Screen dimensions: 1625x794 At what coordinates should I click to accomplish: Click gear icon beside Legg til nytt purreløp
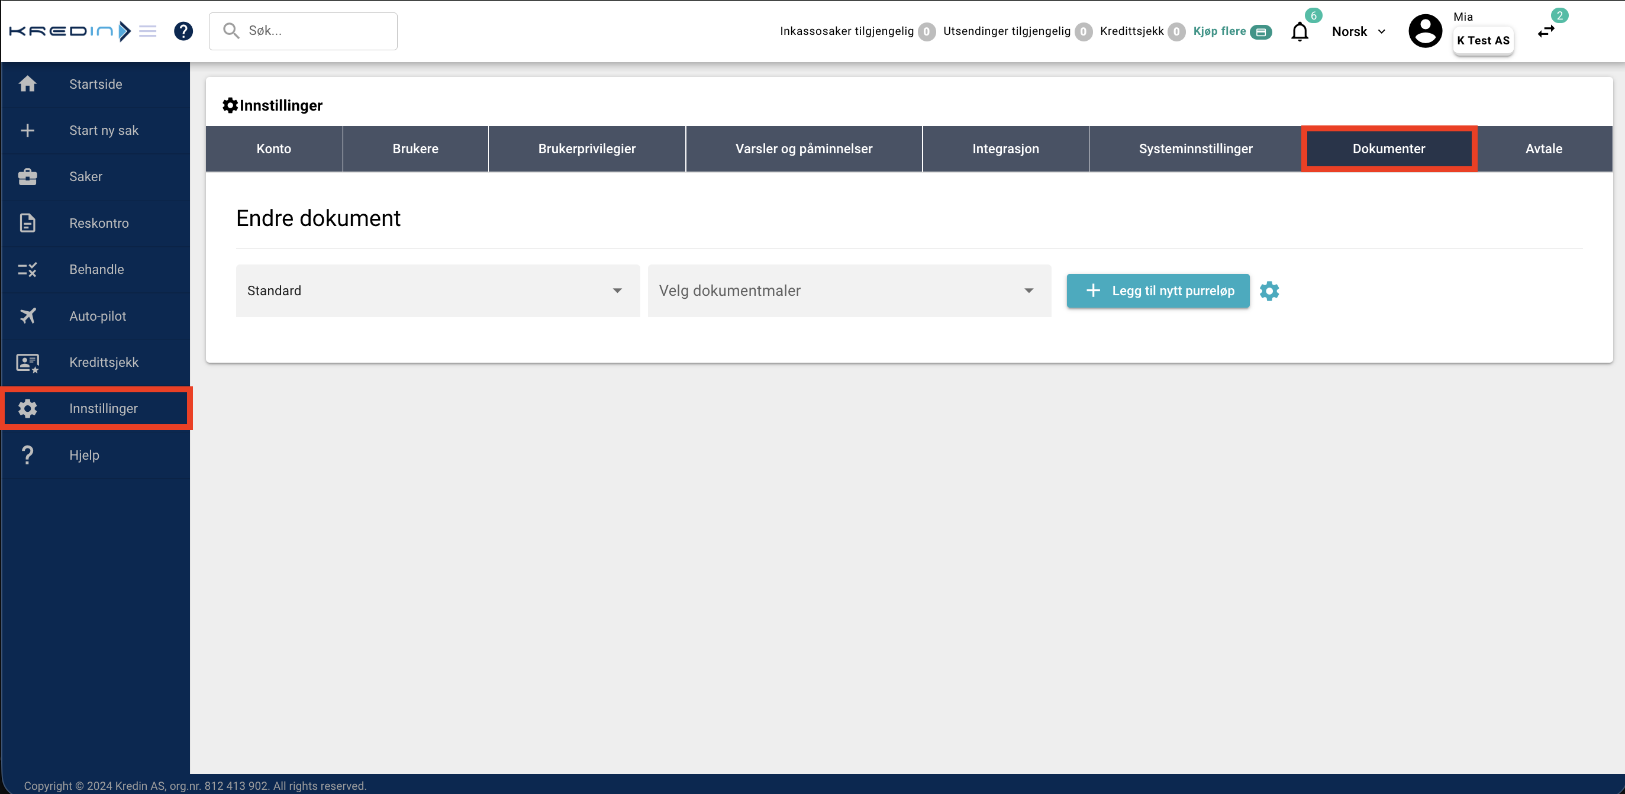point(1269,291)
